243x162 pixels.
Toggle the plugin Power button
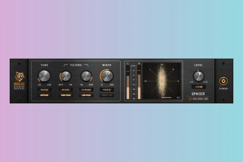(223, 81)
